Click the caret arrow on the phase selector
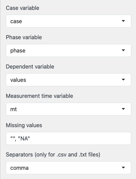 (x=123, y=50)
